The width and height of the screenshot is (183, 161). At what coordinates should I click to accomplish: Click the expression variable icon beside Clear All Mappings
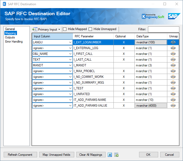(x=110, y=155)
